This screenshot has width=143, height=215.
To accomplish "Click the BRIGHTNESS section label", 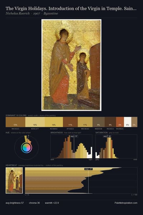I will pos(56,133).
